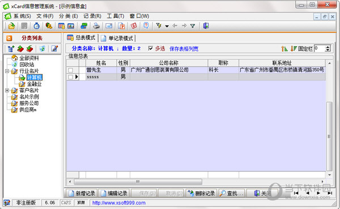Screen dimensions: 340x209
Task: Click the right arrow toolbar icon
Action: (x=184, y=26)
